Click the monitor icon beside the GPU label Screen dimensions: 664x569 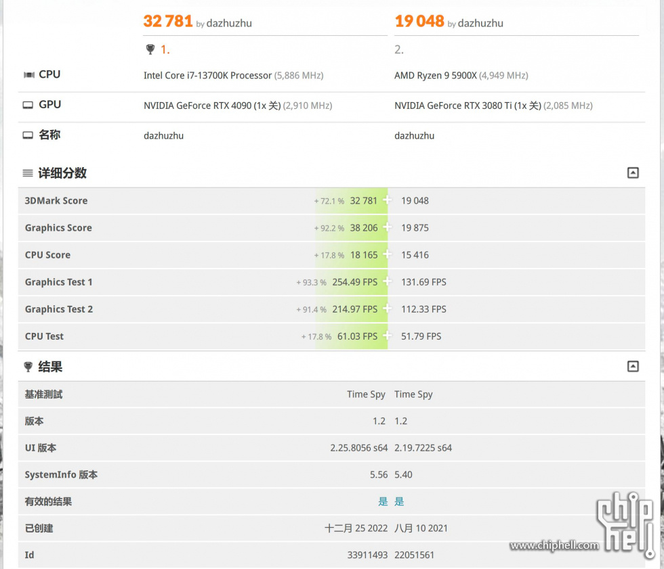pos(28,105)
